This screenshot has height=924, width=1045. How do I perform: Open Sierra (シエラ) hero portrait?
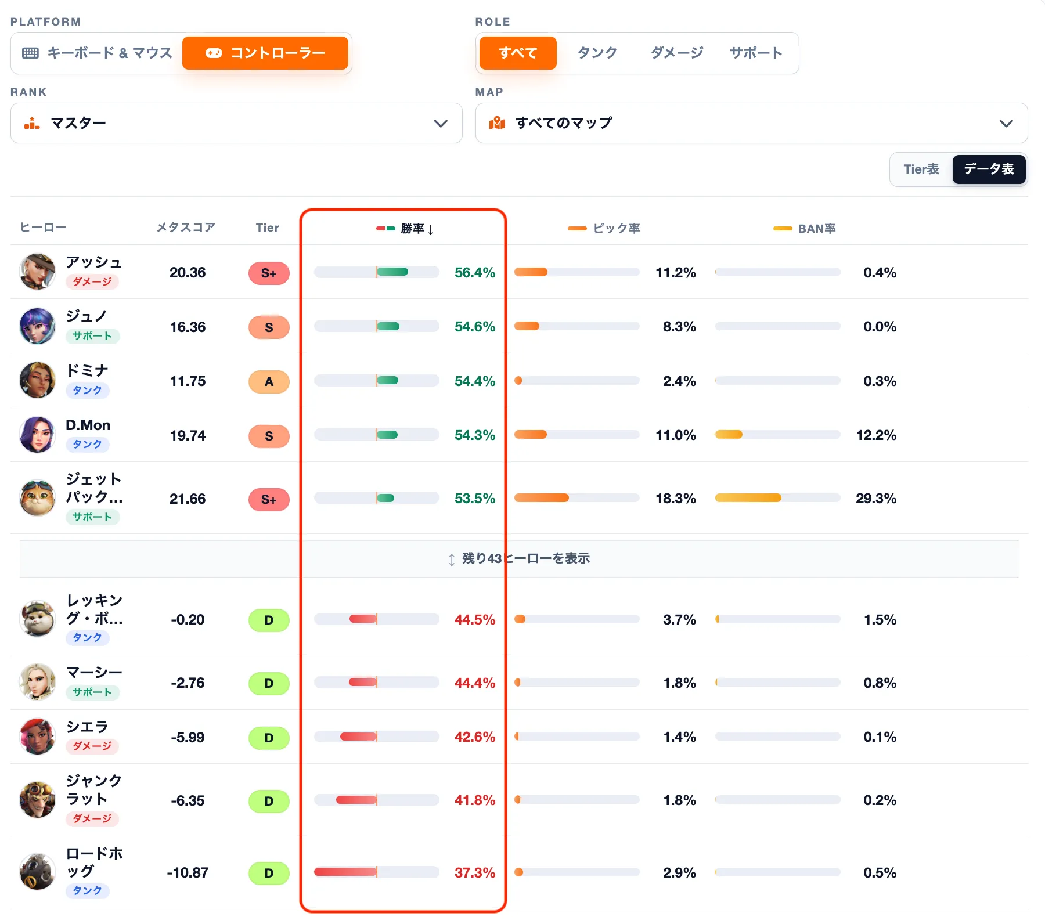click(38, 737)
